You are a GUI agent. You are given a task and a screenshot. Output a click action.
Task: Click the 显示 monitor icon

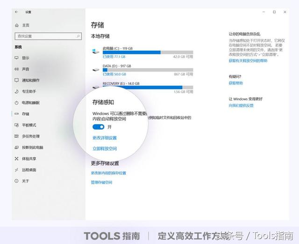click(17, 58)
